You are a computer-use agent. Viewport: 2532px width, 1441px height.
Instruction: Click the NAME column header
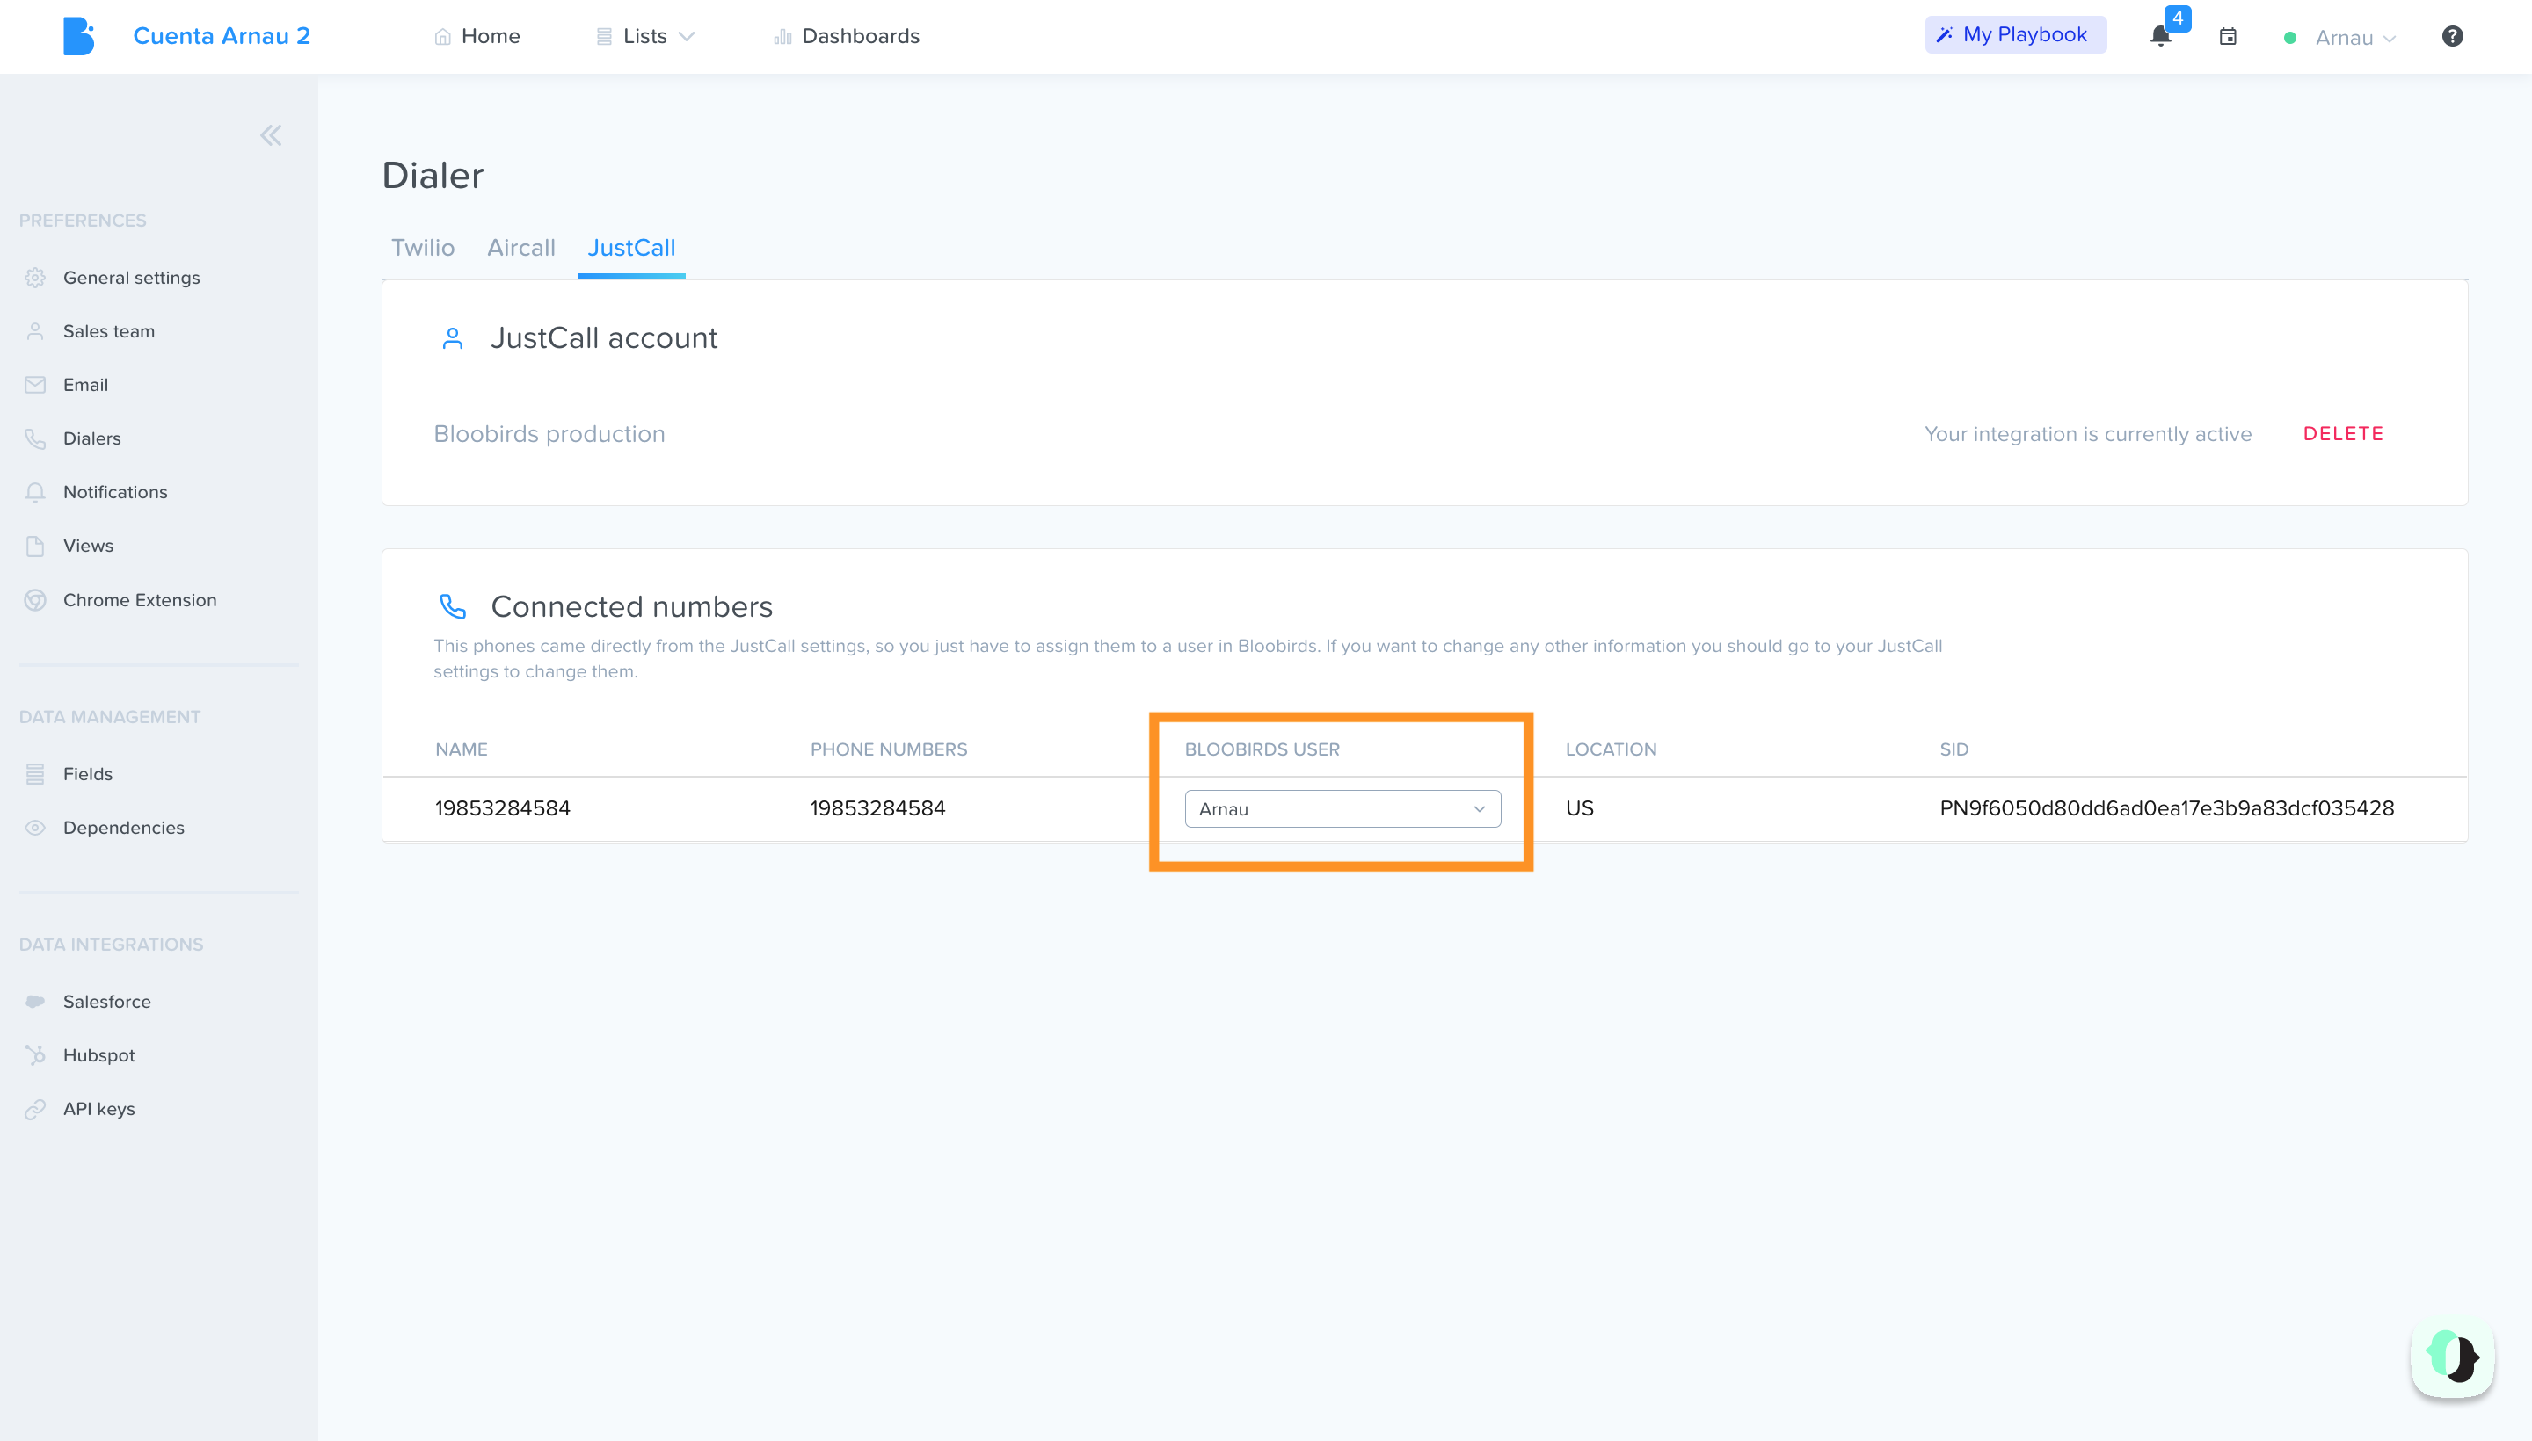point(462,749)
